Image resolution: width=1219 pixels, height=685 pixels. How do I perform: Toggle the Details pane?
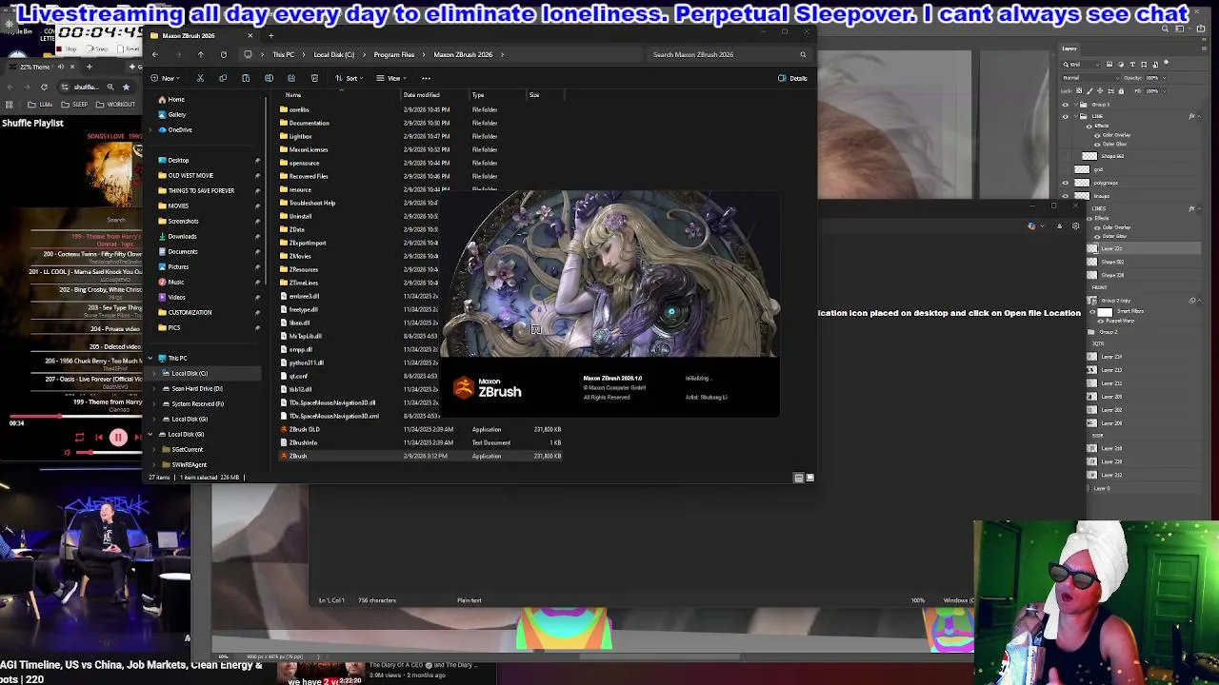792,78
